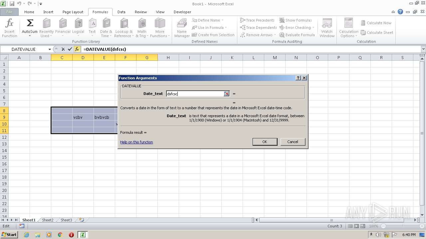Screen dimensions: 426x239
Task: Open the More Functions library
Action: (x=160, y=28)
